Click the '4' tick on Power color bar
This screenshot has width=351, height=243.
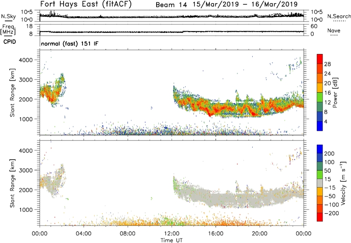coord(326,121)
